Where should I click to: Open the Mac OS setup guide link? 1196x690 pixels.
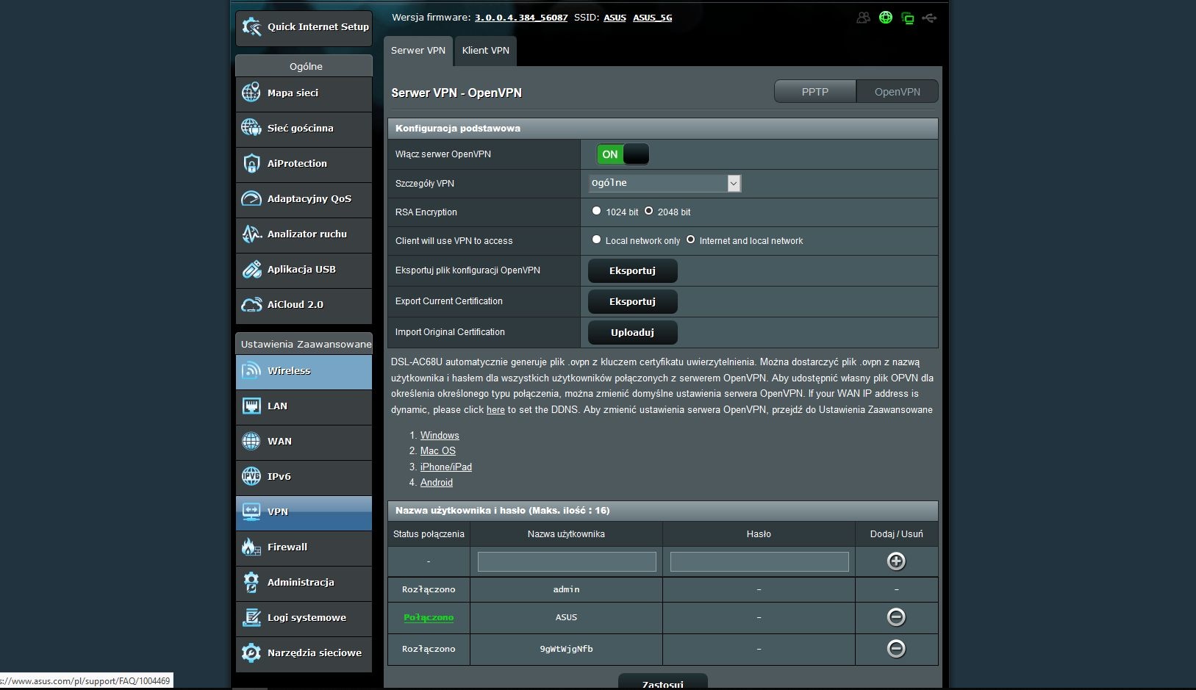(x=438, y=451)
